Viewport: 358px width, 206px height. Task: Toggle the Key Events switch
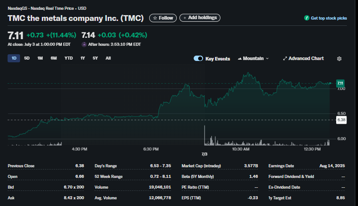point(198,58)
